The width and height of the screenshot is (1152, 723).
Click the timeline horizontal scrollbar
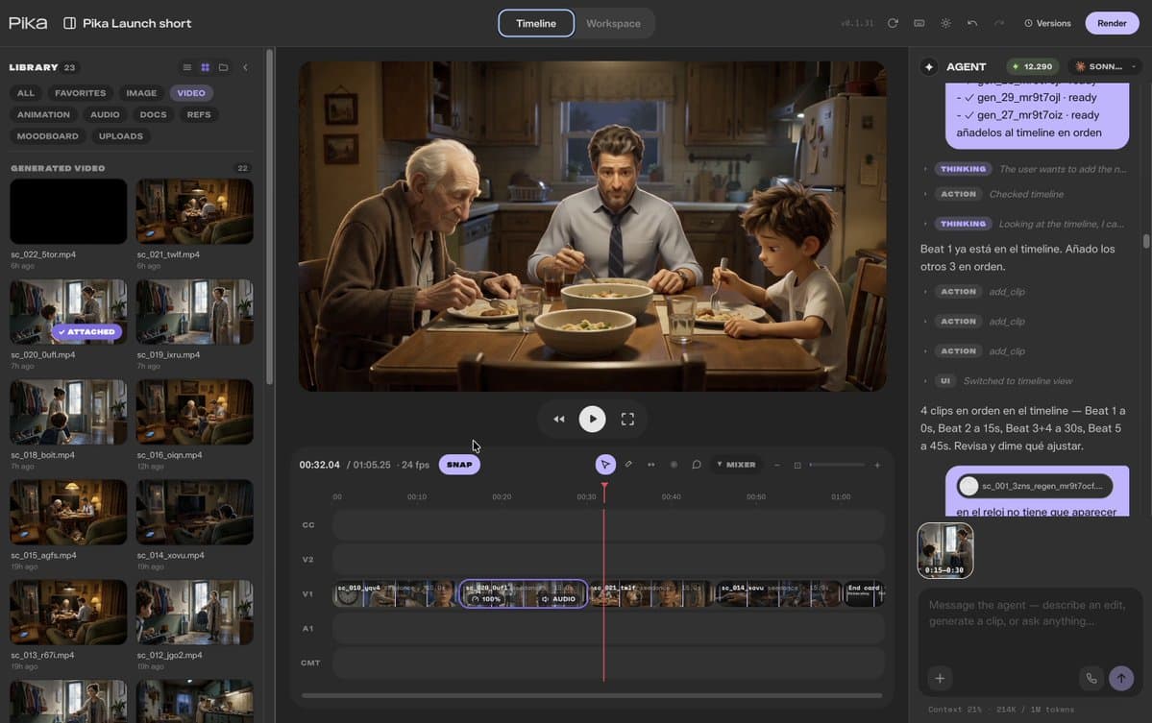coord(592,695)
